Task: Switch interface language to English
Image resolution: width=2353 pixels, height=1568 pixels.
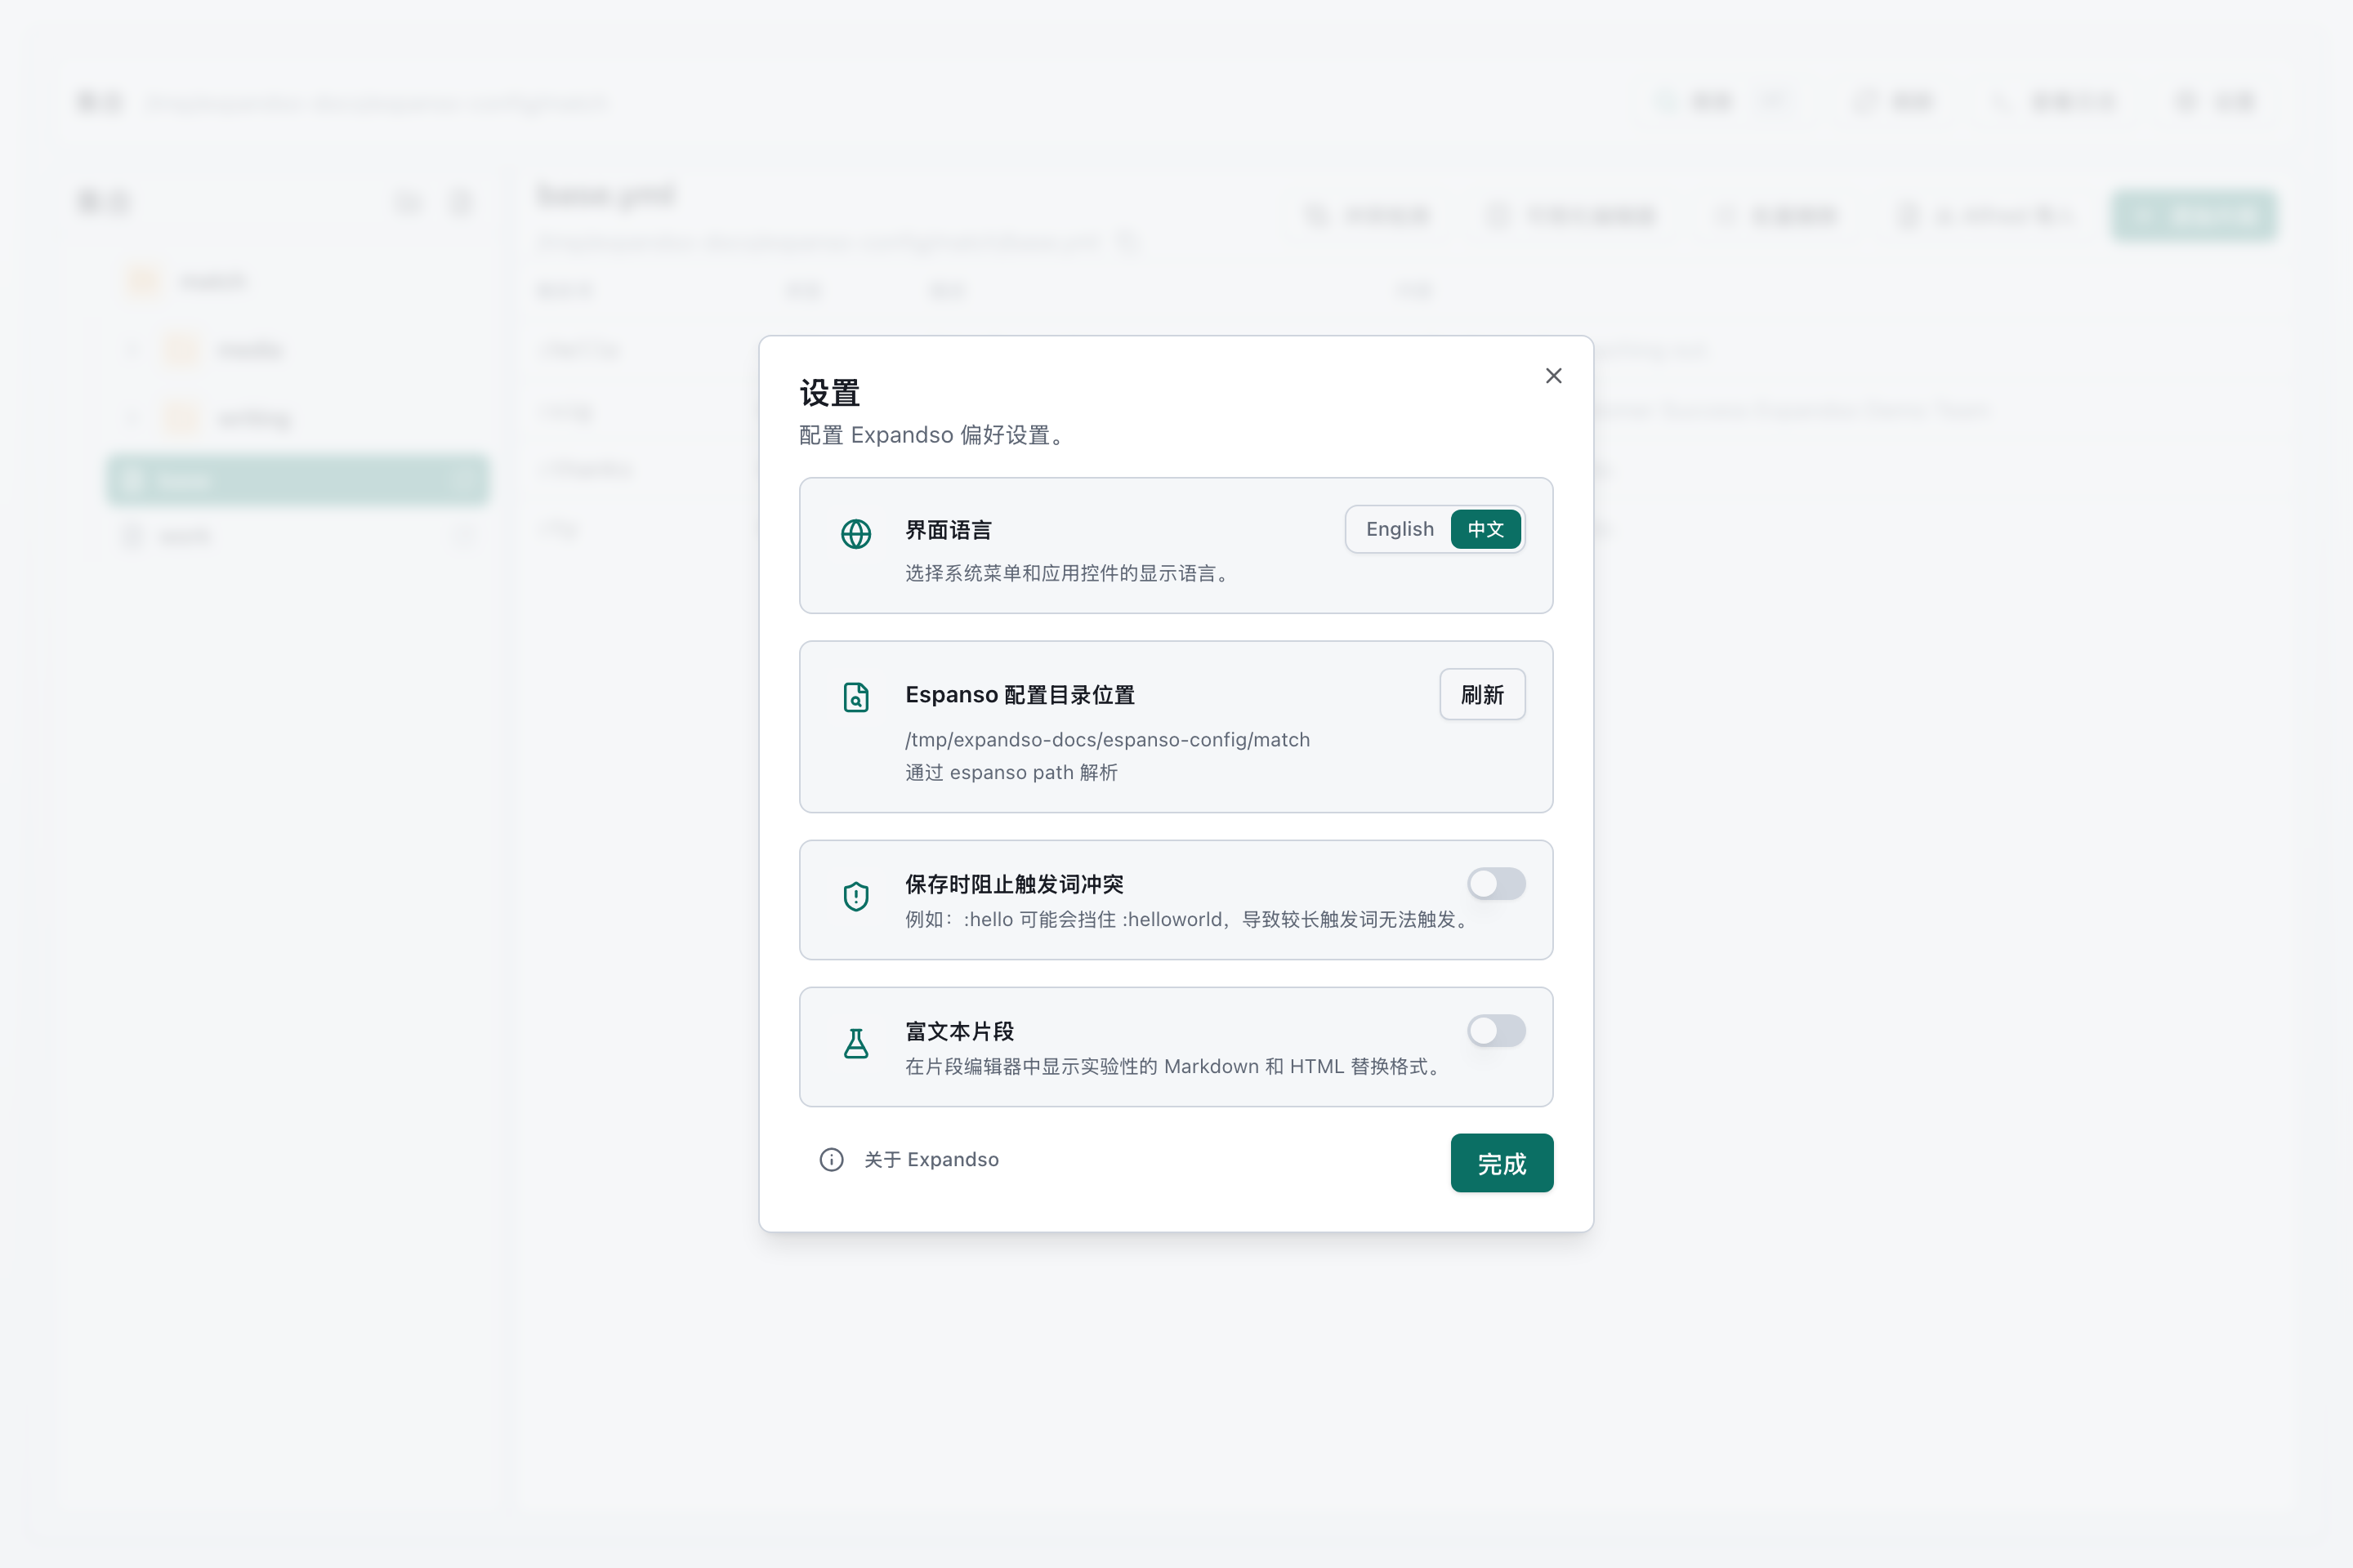Action: [1400, 529]
